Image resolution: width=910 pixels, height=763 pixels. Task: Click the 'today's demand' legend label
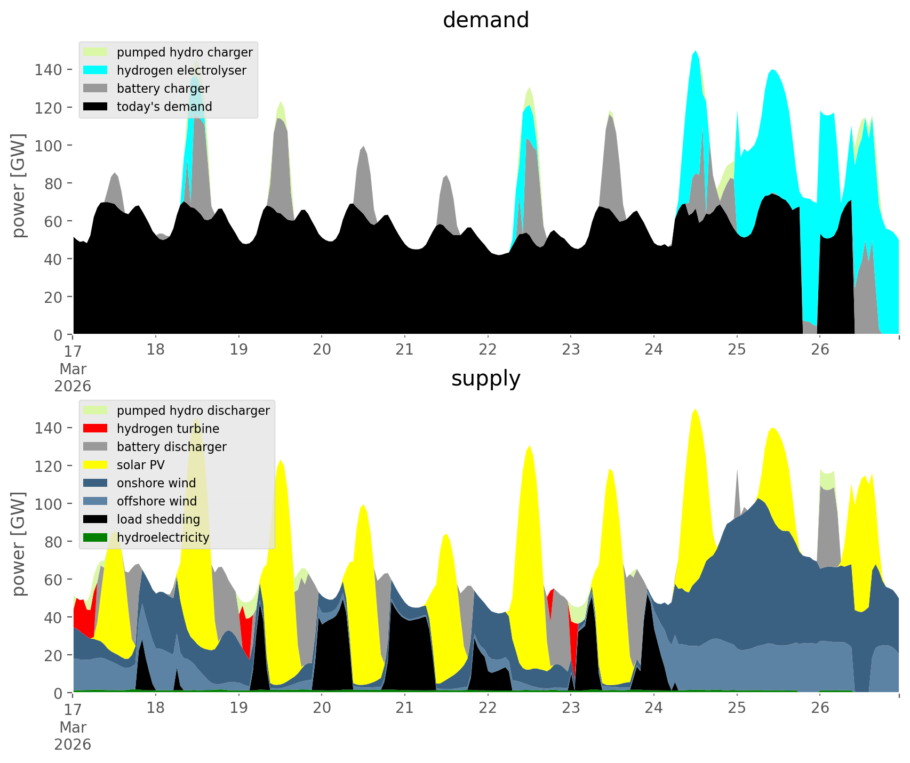[164, 107]
